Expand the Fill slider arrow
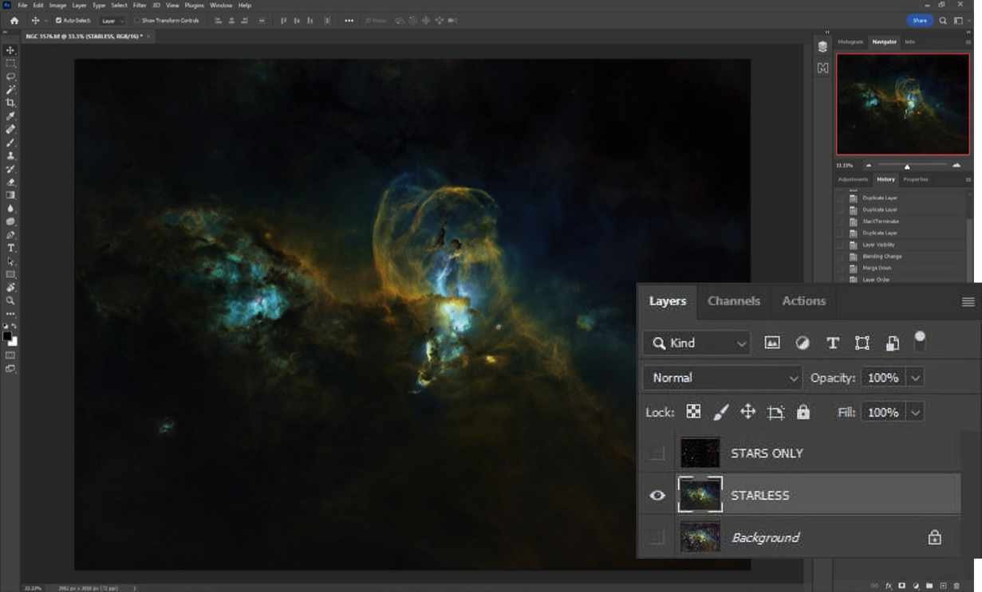Screen dimensions: 982x592 916,413
